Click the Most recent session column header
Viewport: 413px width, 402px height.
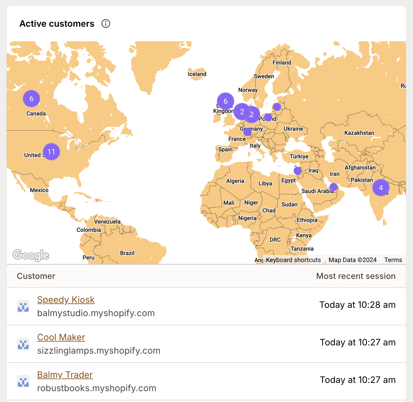coord(356,276)
